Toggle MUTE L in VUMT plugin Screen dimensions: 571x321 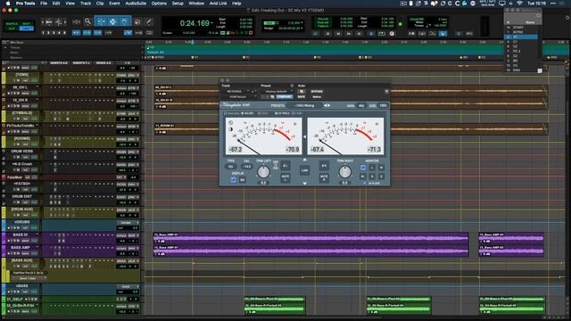(x=285, y=178)
